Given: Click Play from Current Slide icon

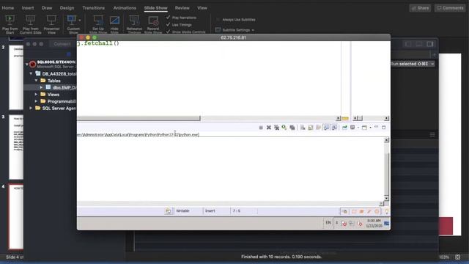Looking at the screenshot, I should click(30, 21).
